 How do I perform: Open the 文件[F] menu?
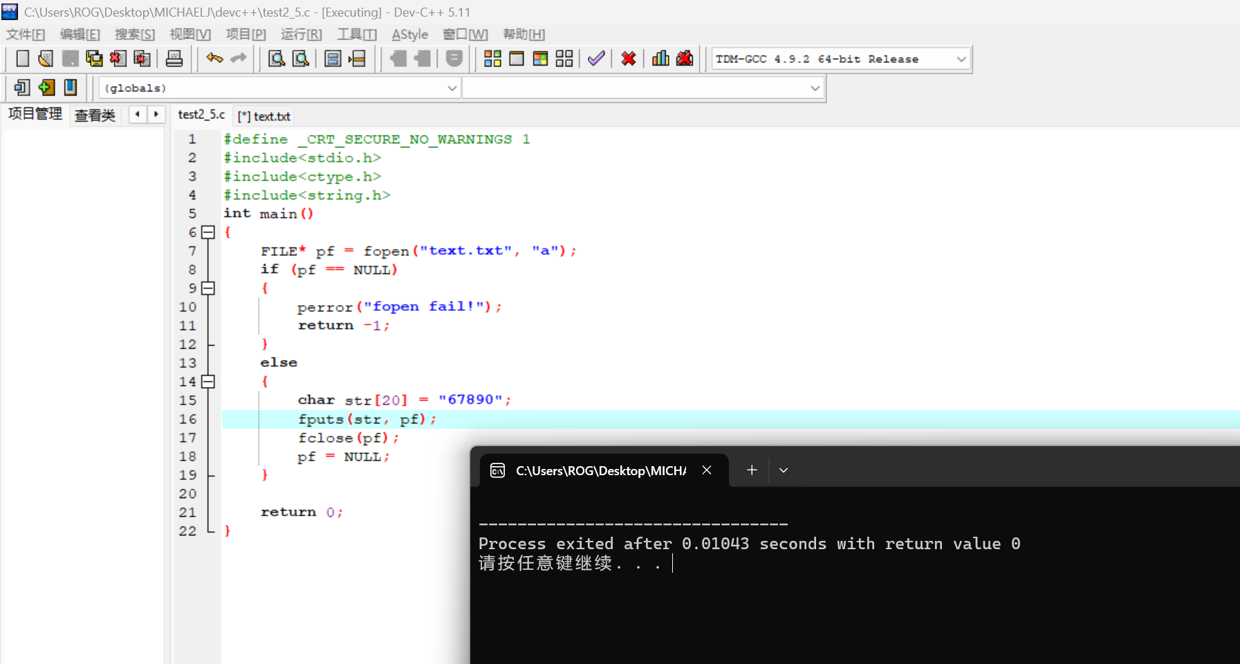tap(26, 35)
